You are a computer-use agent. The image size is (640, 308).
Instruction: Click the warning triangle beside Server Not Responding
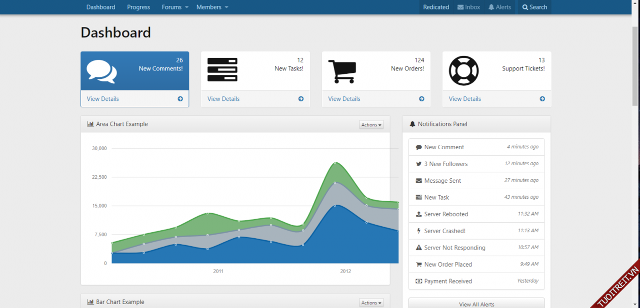[419, 248]
